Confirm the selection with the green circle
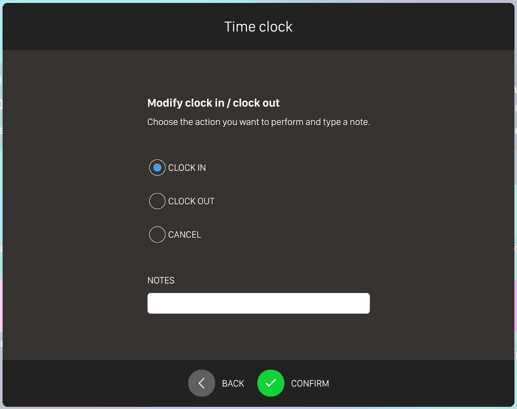Image resolution: width=517 pixels, height=409 pixels. pyautogui.click(x=271, y=383)
